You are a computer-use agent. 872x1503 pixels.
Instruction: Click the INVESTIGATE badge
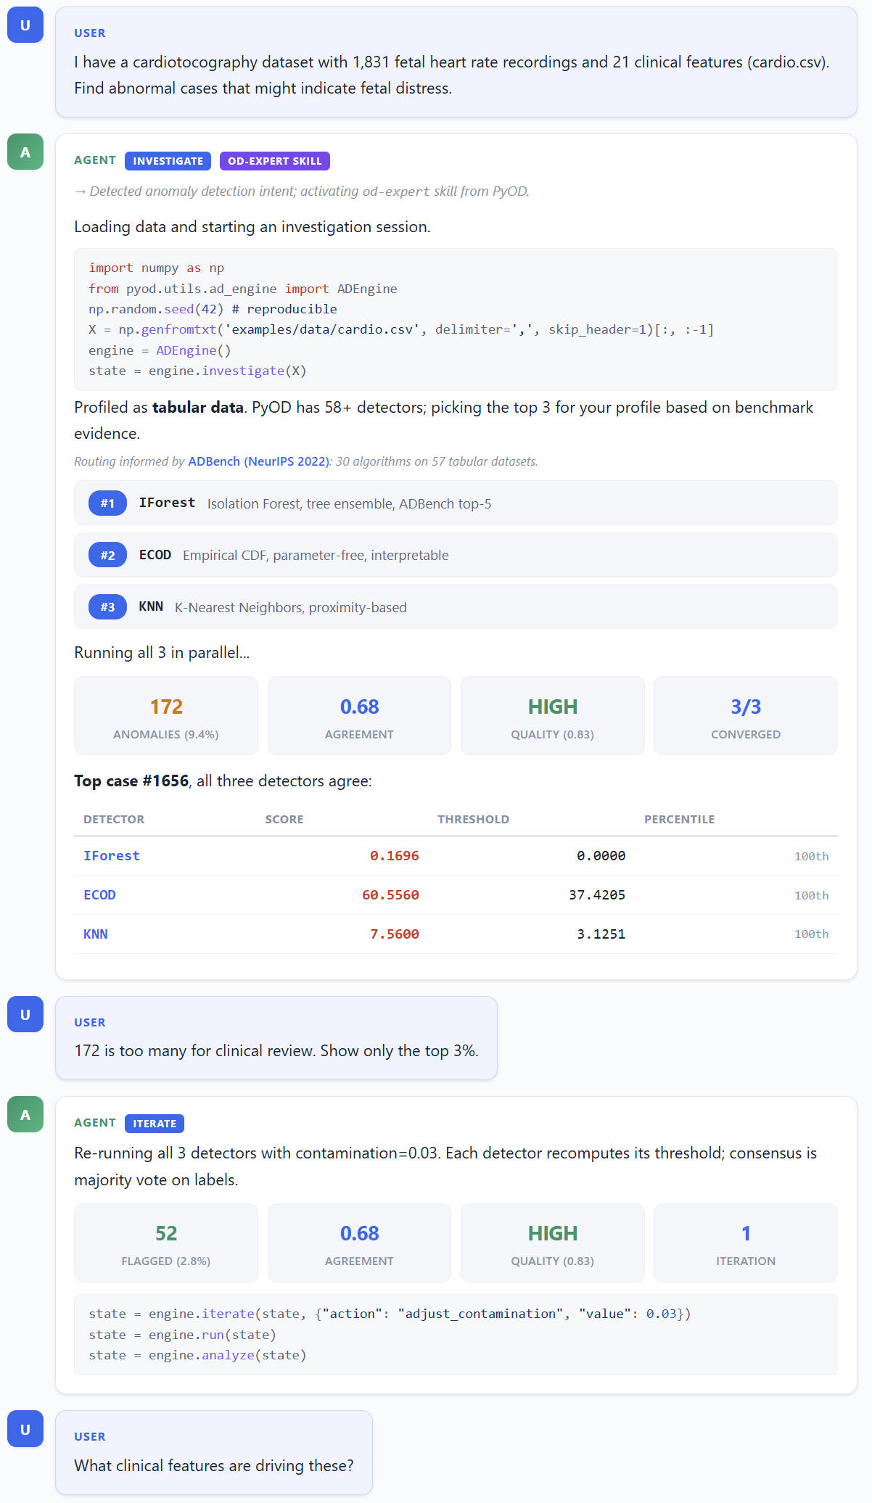tap(168, 161)
